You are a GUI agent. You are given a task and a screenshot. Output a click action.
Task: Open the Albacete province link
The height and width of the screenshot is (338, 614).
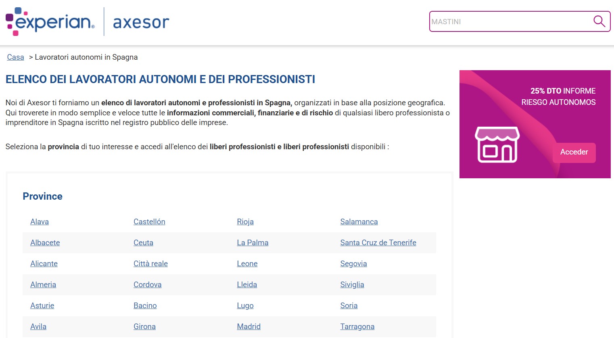[x=45, y=243]
